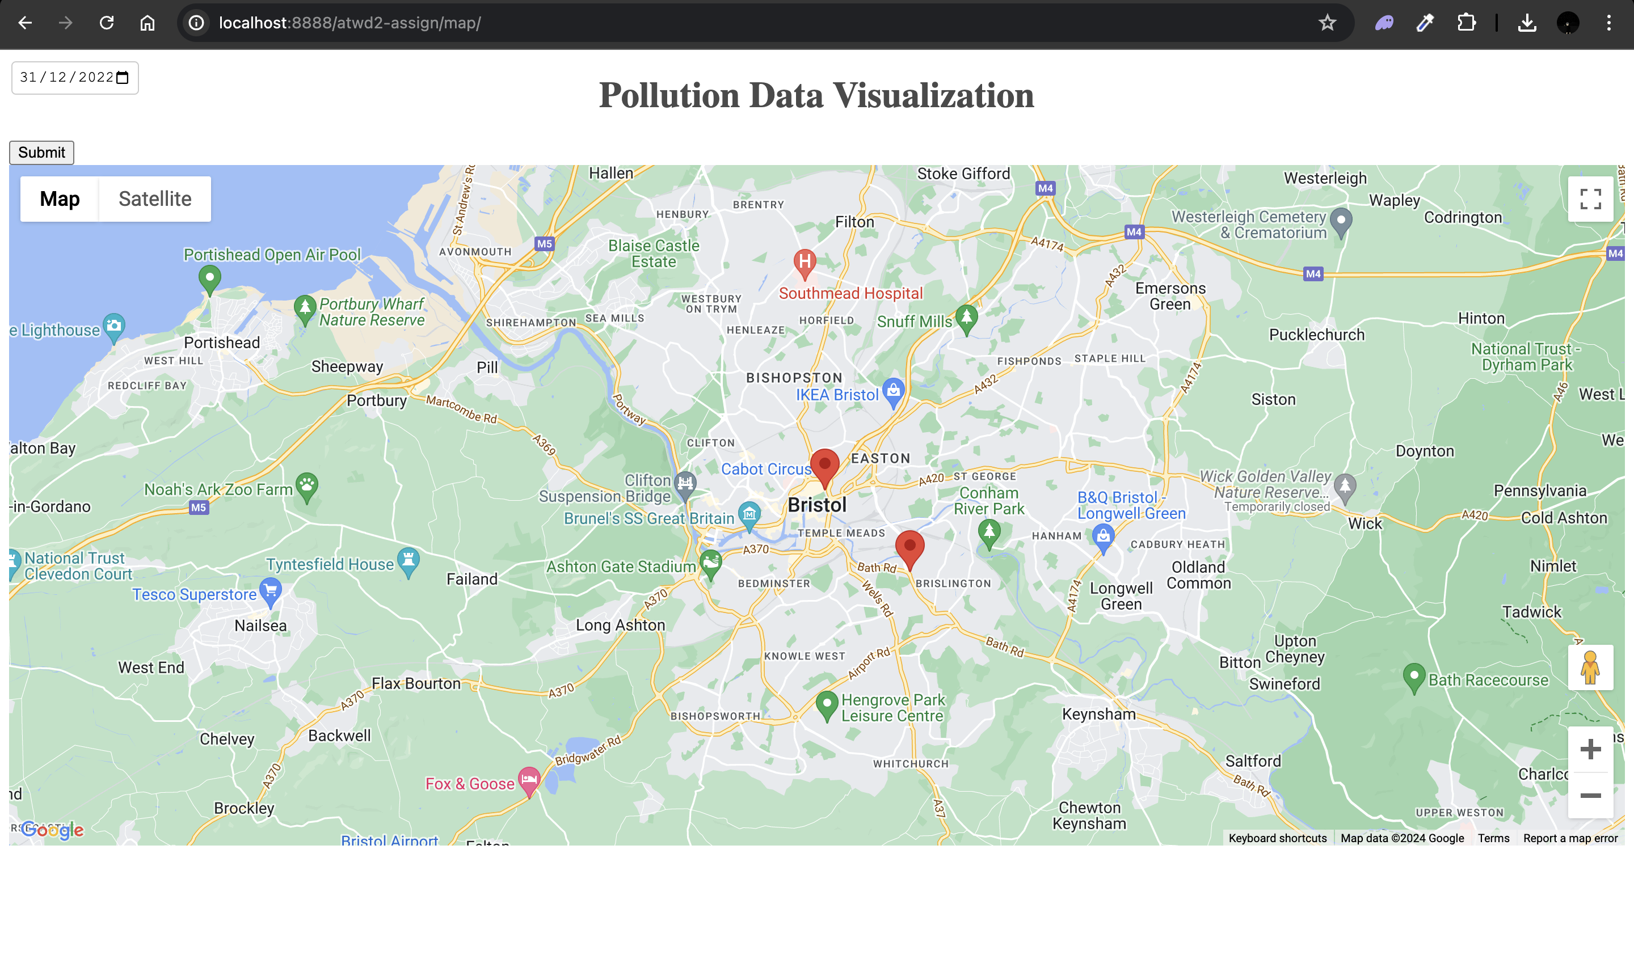Zoom out on the map
This screenshot has height=972, width=1634.
pyautogui.click(x=1590, y=795)
